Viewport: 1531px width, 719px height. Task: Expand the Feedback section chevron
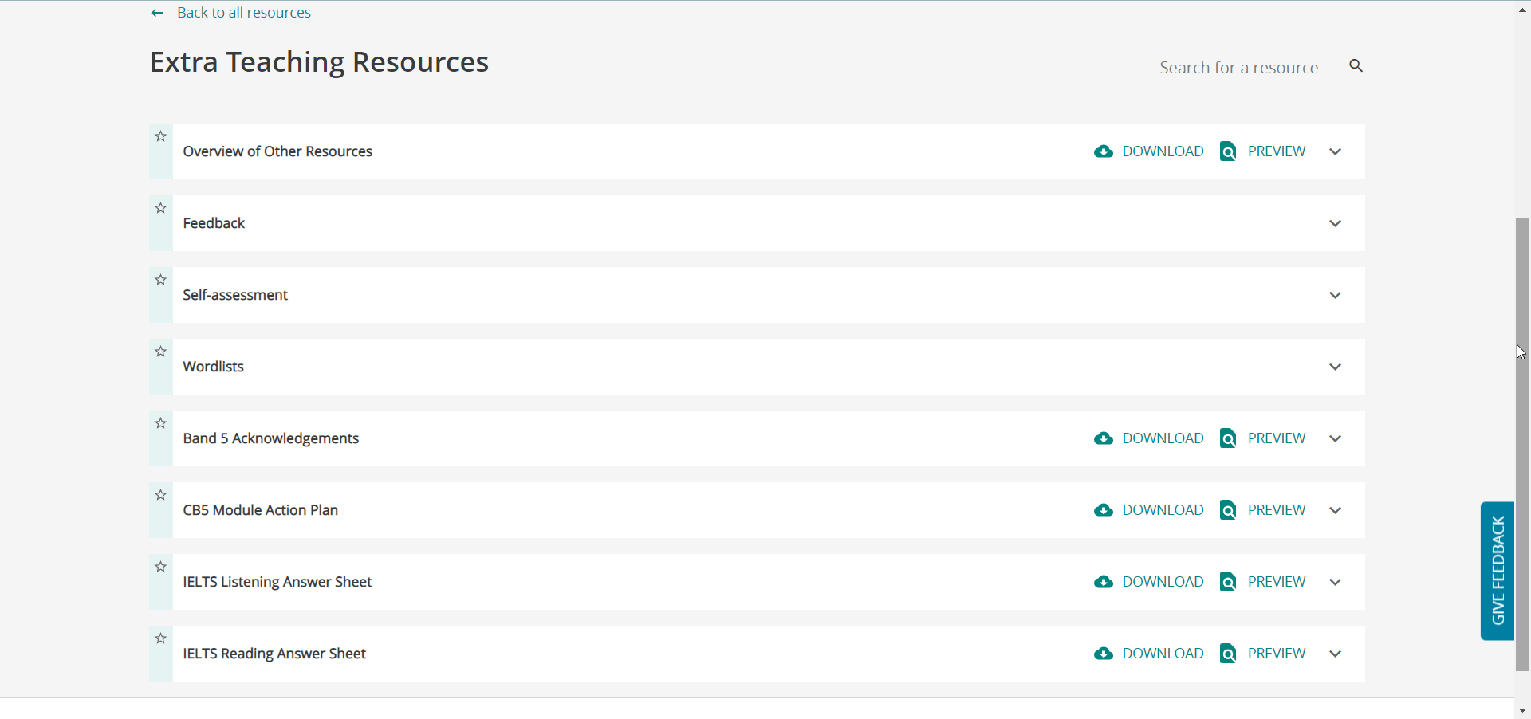(1335, 223)
